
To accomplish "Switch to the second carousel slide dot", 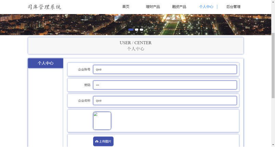I will [137, 30].
